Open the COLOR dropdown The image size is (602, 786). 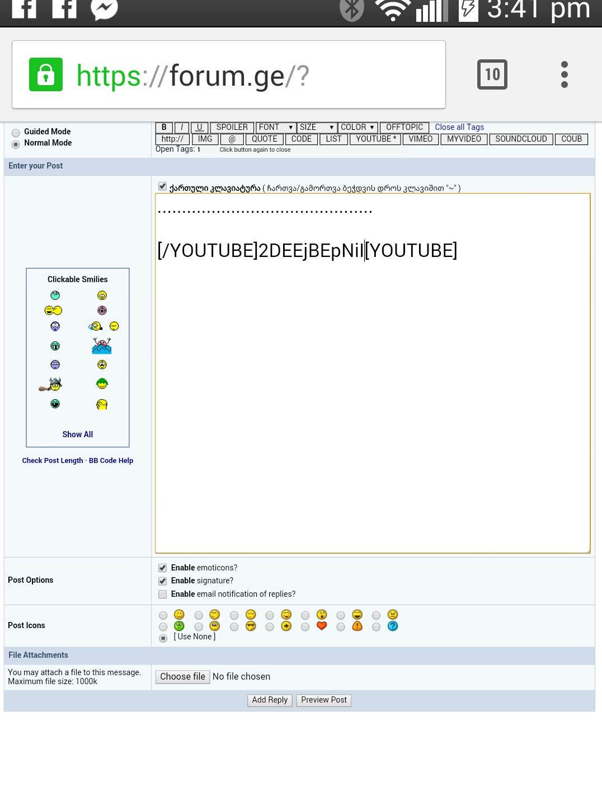pyautogui.click(x=358, y=128)
